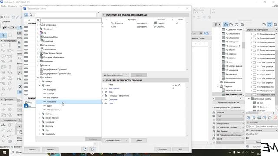278x156 pixels.
Task: Open the 'Дерево по подшаборам' dropdown
Action: coord(262,30)
